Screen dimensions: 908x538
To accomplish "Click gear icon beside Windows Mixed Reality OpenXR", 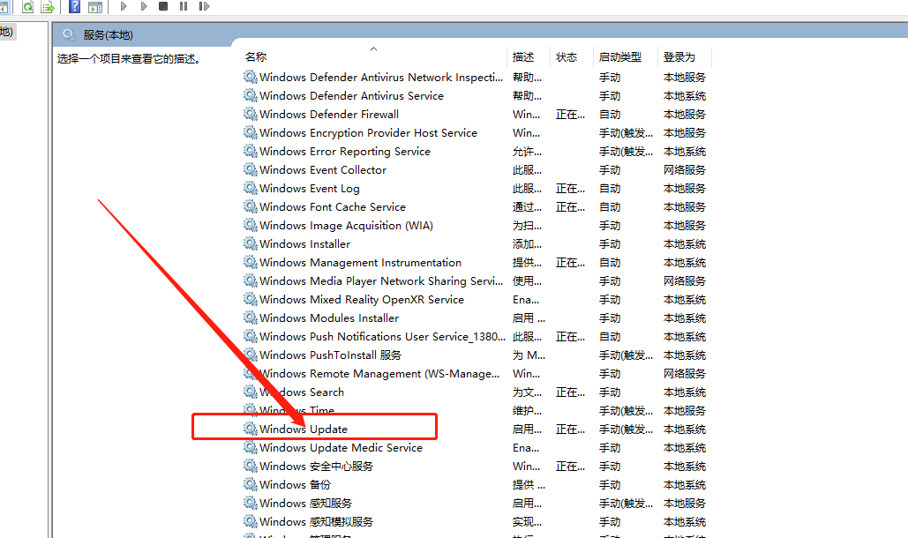I will click(x=251, y=299).
